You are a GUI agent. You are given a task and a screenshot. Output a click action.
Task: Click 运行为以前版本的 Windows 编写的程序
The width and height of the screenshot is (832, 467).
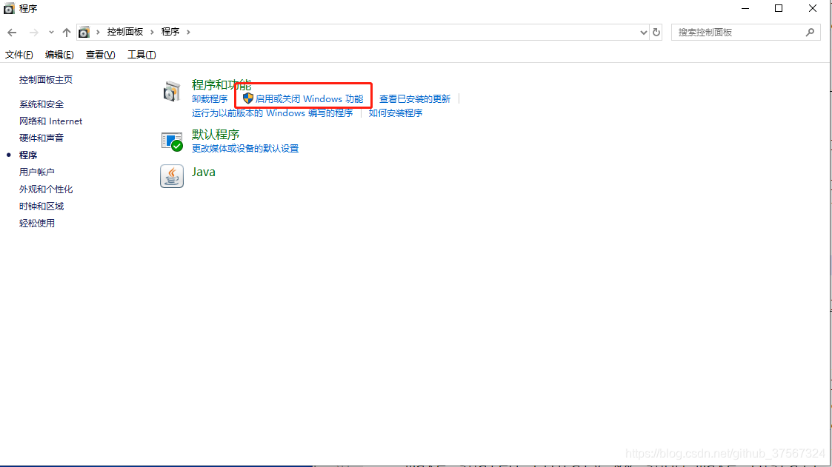pos(272,113)
